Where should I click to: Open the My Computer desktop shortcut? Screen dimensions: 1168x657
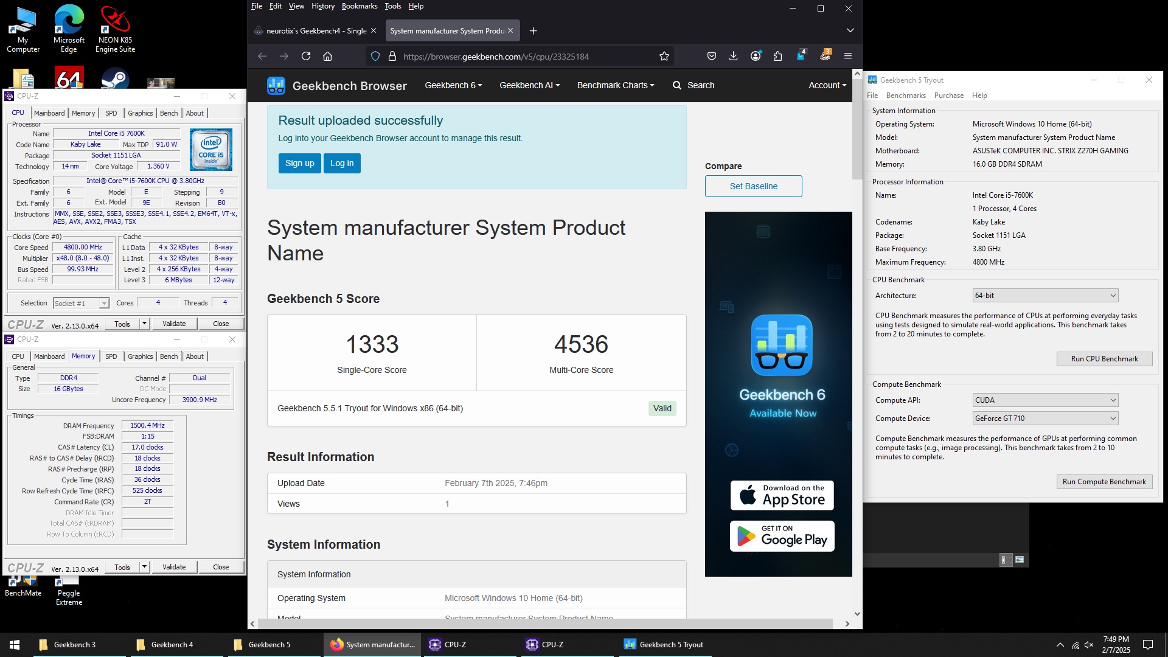23,29
